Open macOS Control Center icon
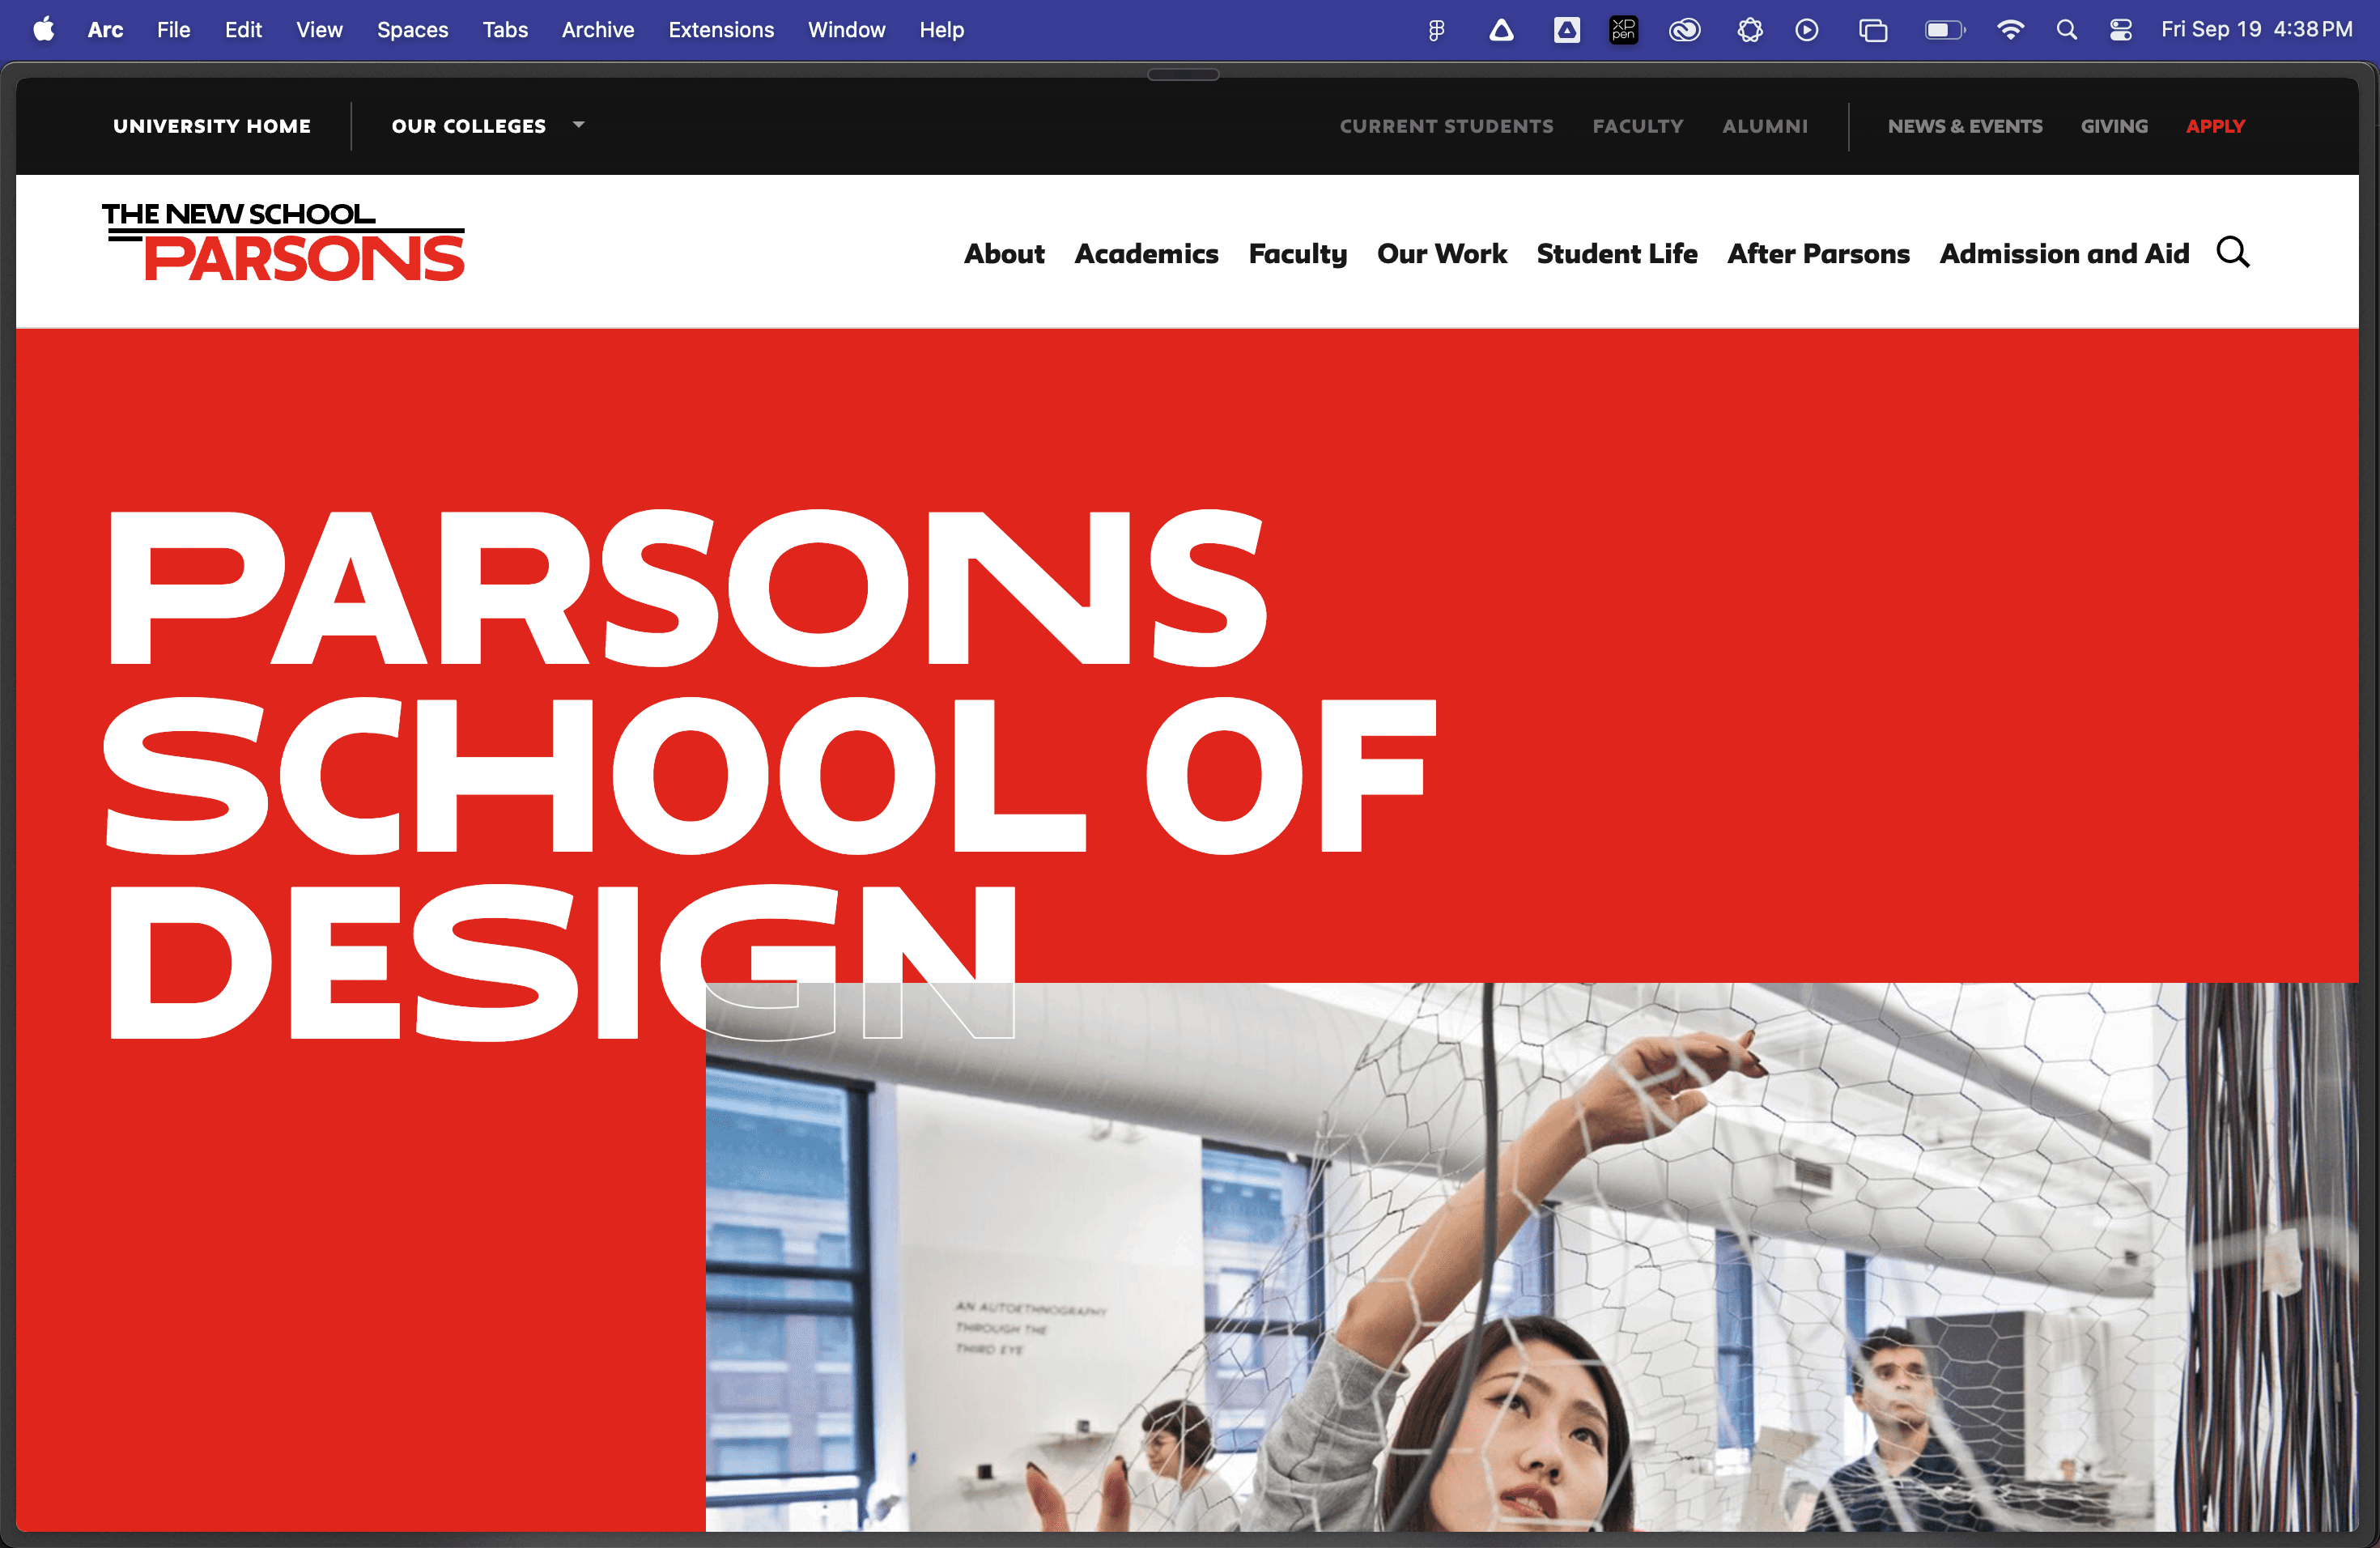This screenshot has height=1548, width=2380. point(2120,30)
